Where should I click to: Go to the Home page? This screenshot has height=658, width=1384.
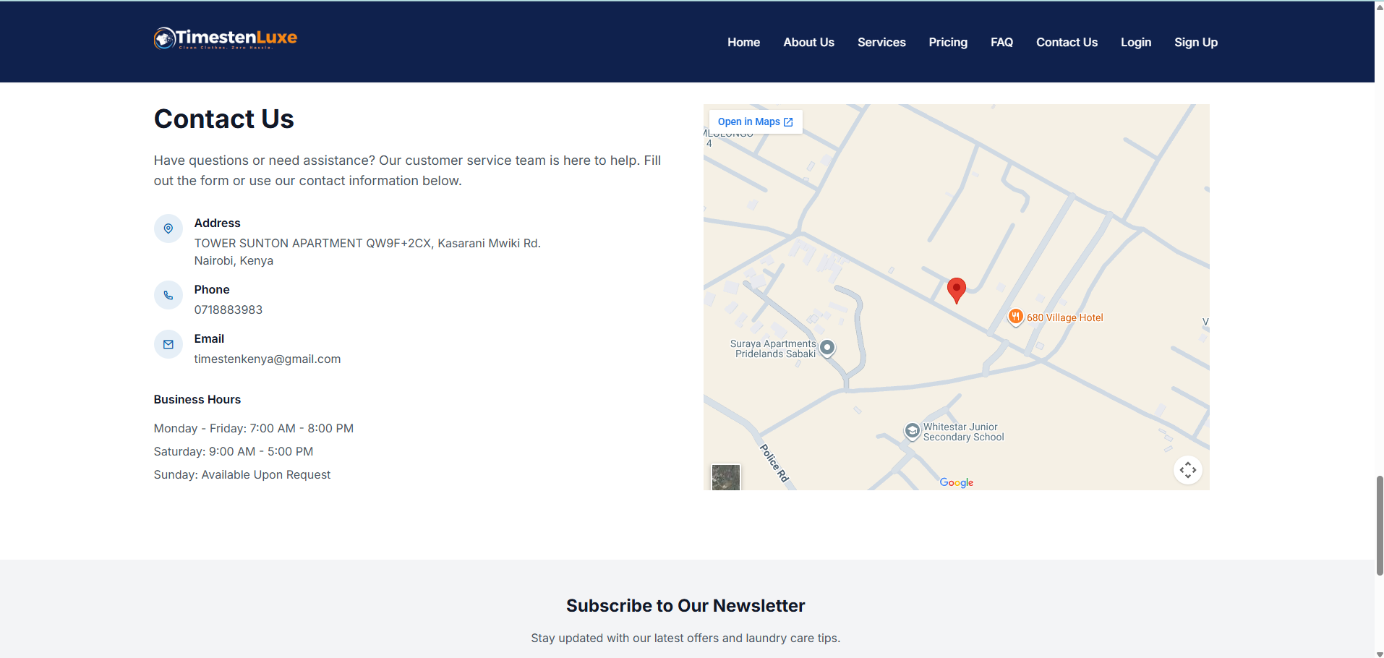pyautogui.click(x=743, y=42)
